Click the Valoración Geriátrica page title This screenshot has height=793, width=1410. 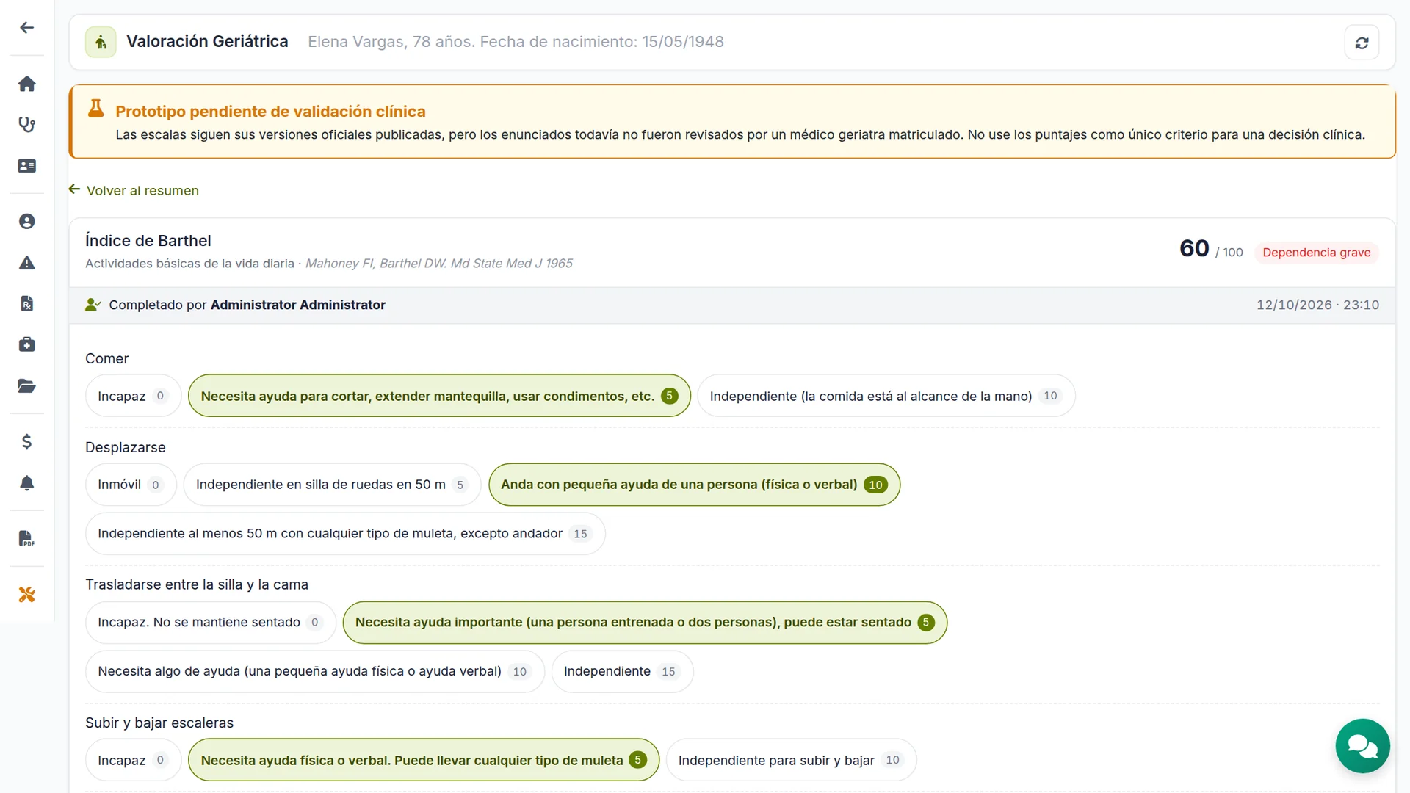207,42
